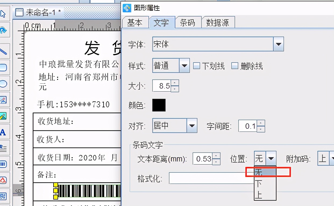Select the text tool marked with A
Screen dimensions: 334x206
coord(4,132)
